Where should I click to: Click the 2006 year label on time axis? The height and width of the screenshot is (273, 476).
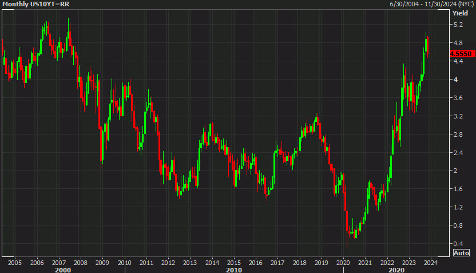pyautogui.click(x=37, y=263)
